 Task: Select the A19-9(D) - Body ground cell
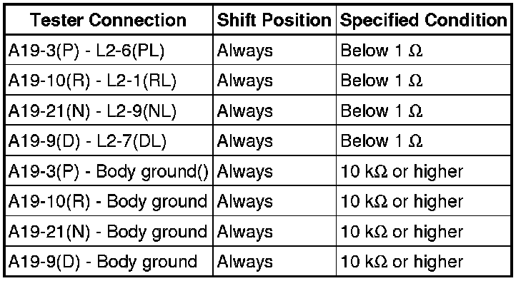(109, 261)
